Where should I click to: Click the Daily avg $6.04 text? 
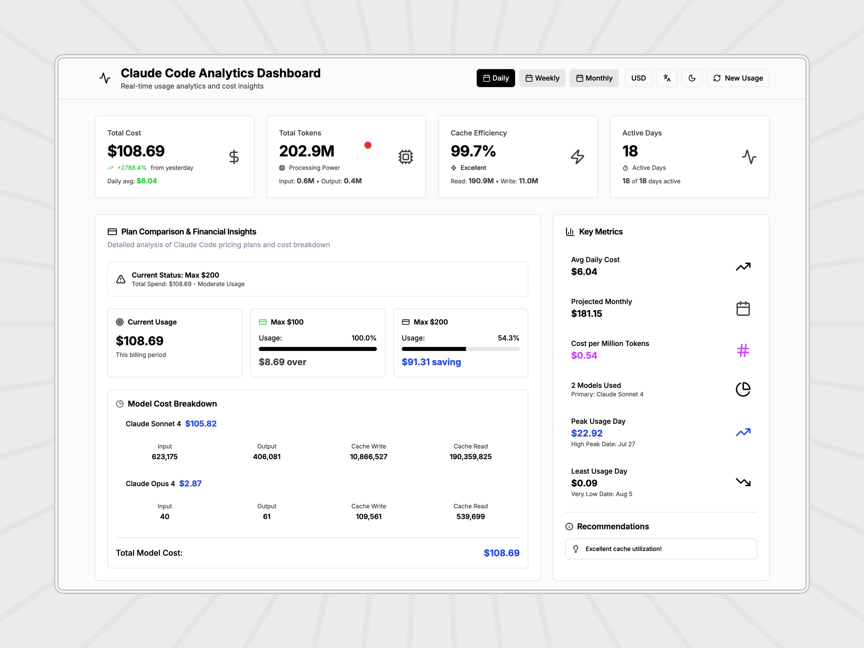132,181
